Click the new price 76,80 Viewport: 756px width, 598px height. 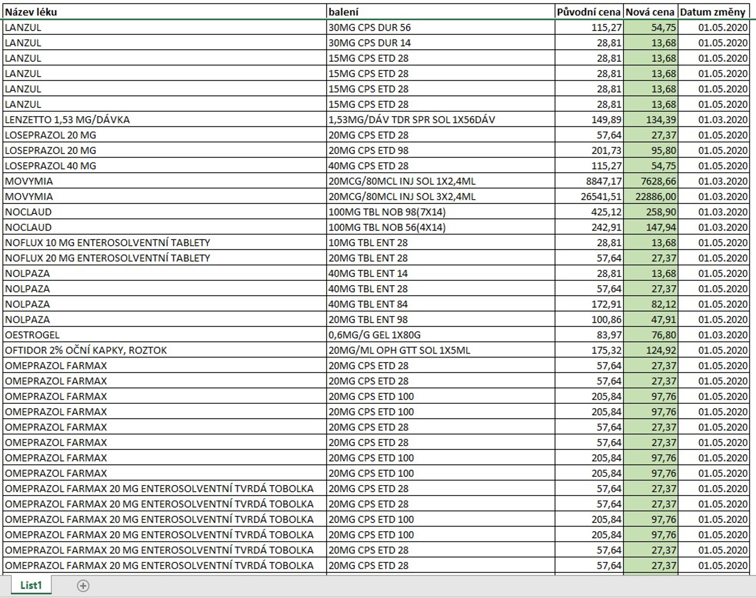click(x=651, y=335)
